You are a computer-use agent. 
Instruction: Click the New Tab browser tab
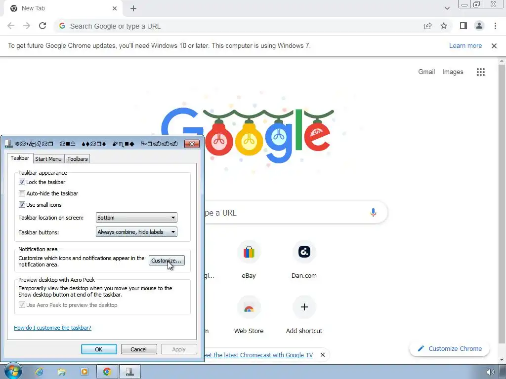(63, 8)
